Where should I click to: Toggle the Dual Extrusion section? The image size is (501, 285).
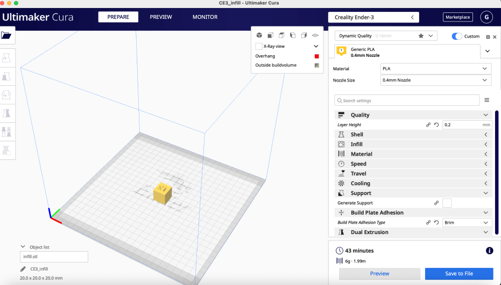click(x=413, y=232)
